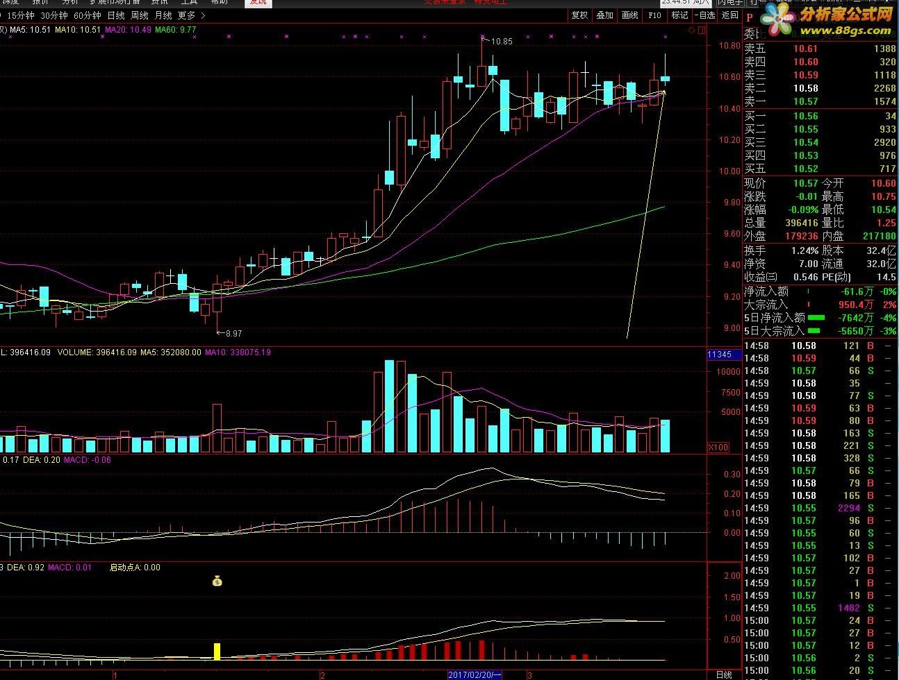Viewport: 899px width, 680px height.
Task: Select the 卖五 ask row at 10.61
Action: [820, 49]
